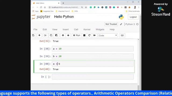Click the kernel idle circle indicator
The image size is (172, 96).
tap(137, 24)
